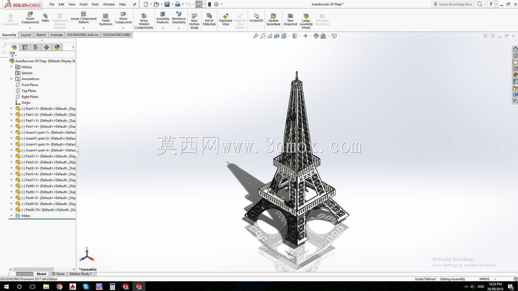Open SOLIDWORKS Add-Ins tab
The width and height of the screenshot is (518, 291).
(x=83, y=35)
